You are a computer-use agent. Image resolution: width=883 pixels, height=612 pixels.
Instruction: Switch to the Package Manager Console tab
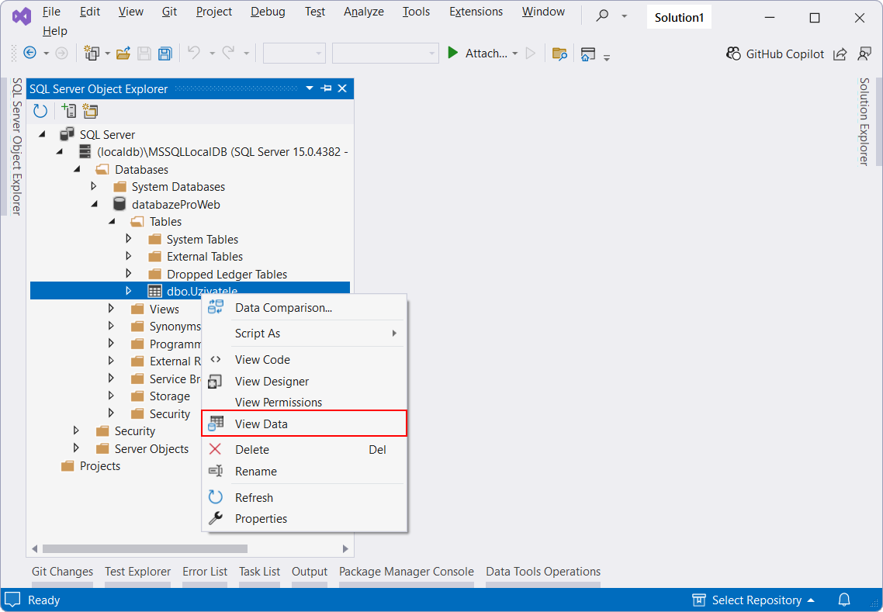coord(405,572)
